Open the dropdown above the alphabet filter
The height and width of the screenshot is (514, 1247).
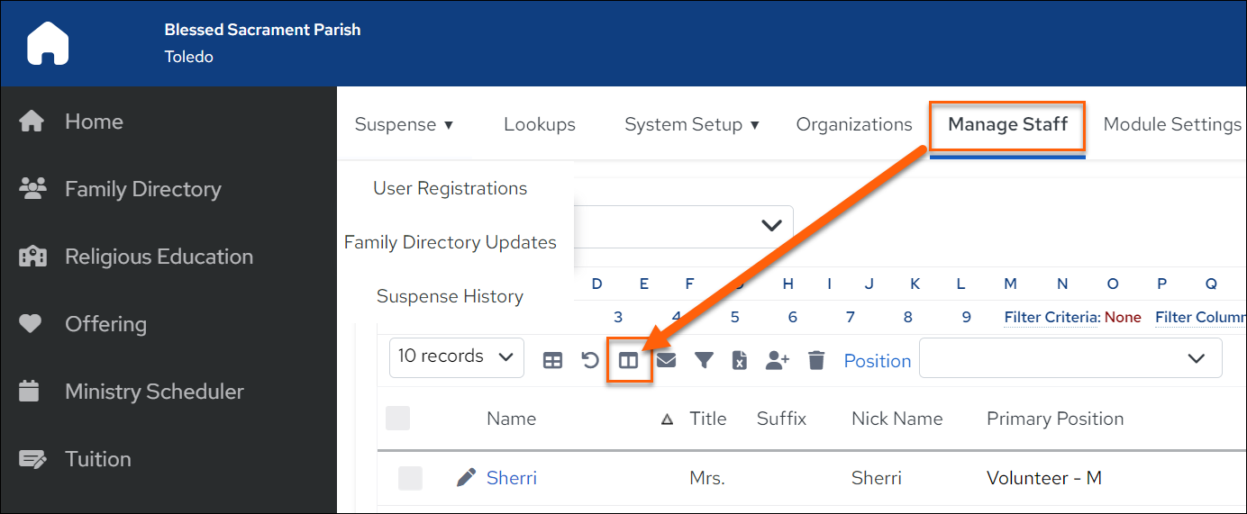click(683, 227)
